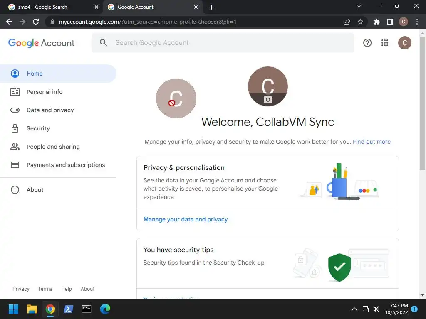
Task: Click the address bar URL
Action: [x=148, y=22]
